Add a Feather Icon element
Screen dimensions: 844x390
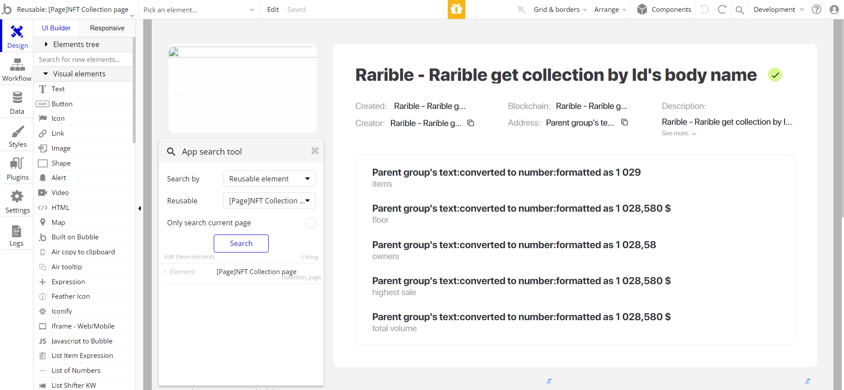84,296
